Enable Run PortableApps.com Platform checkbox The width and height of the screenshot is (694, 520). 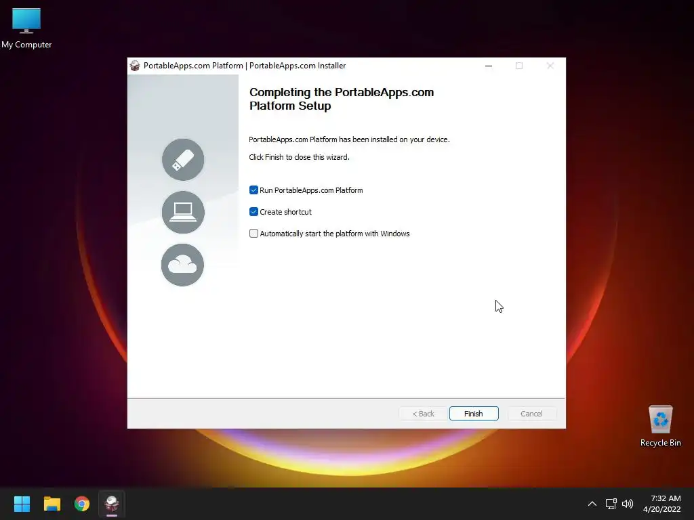(253, 190)
